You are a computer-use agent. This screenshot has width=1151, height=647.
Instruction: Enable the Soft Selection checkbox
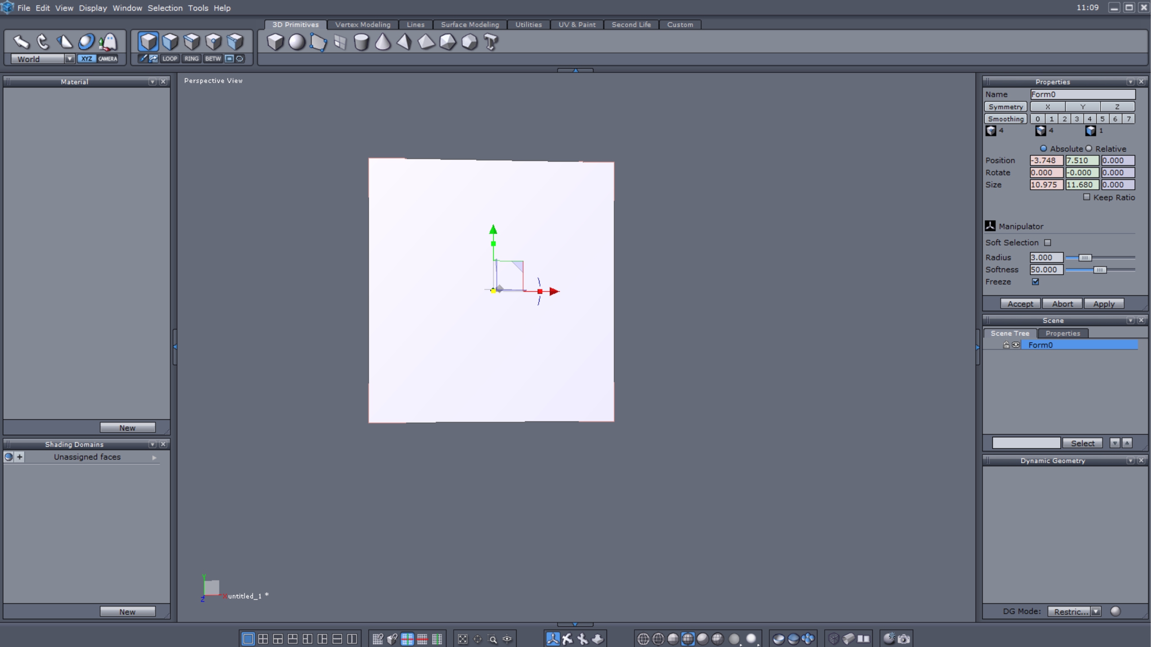(1048, 243)
